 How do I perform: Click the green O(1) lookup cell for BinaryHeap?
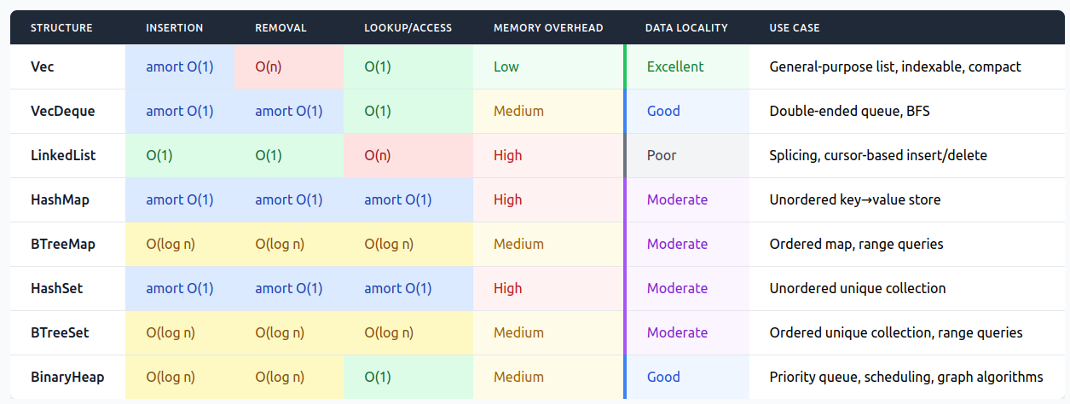pos(408,377)
